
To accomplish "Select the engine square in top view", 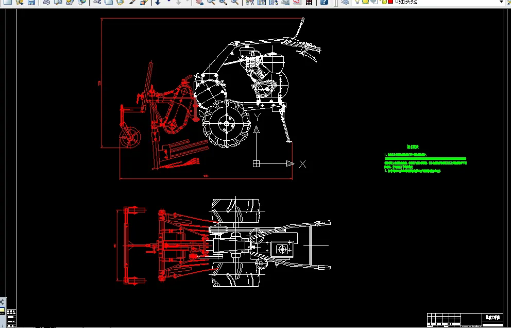I will [282, 250].
